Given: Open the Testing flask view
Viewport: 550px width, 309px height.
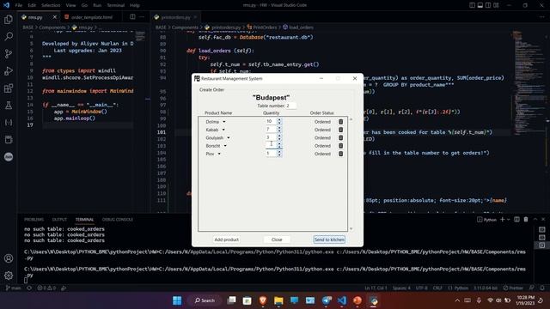Looking at the screenshot, I should [x=9, y=105].
